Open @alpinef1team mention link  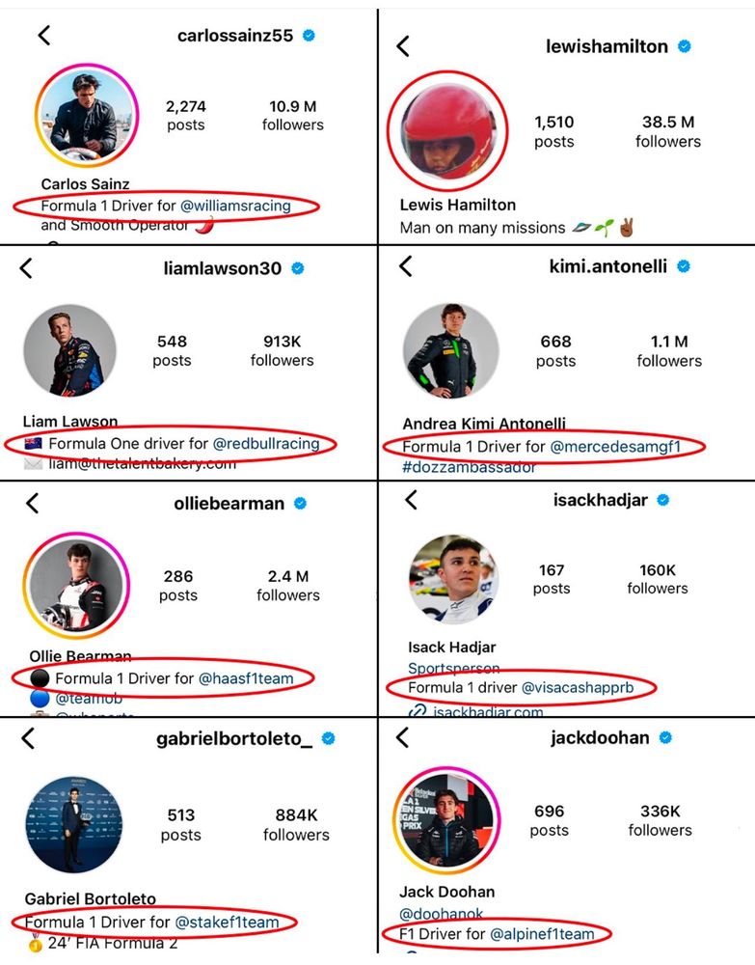[x=542, y=933]
